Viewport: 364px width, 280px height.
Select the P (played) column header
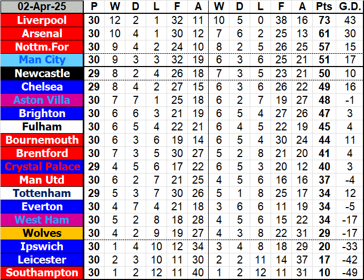point(94,7)
